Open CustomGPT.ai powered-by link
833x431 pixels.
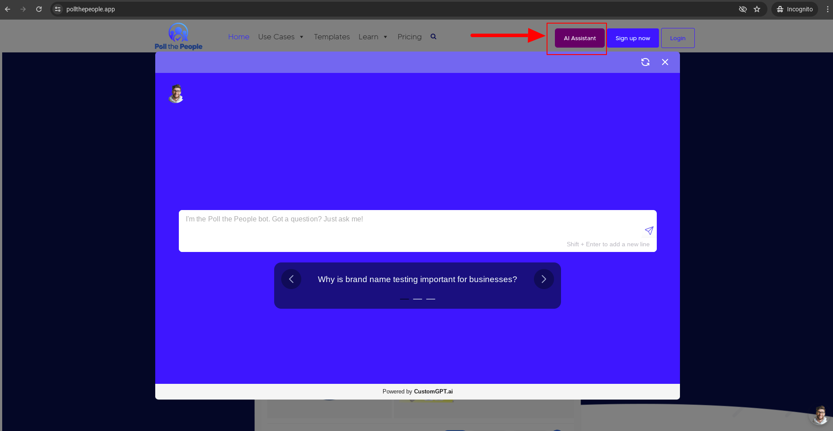click(433, 392)
